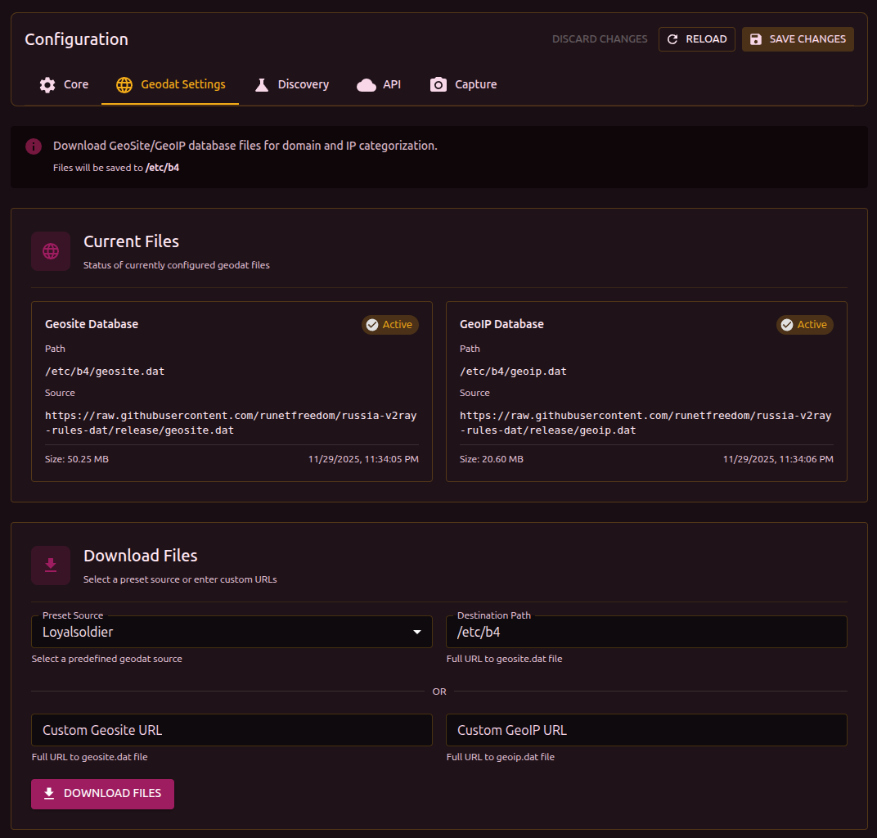Start download with Download Files button
The width and height of the screenshot is (877, 838).
tap(102, 794)
